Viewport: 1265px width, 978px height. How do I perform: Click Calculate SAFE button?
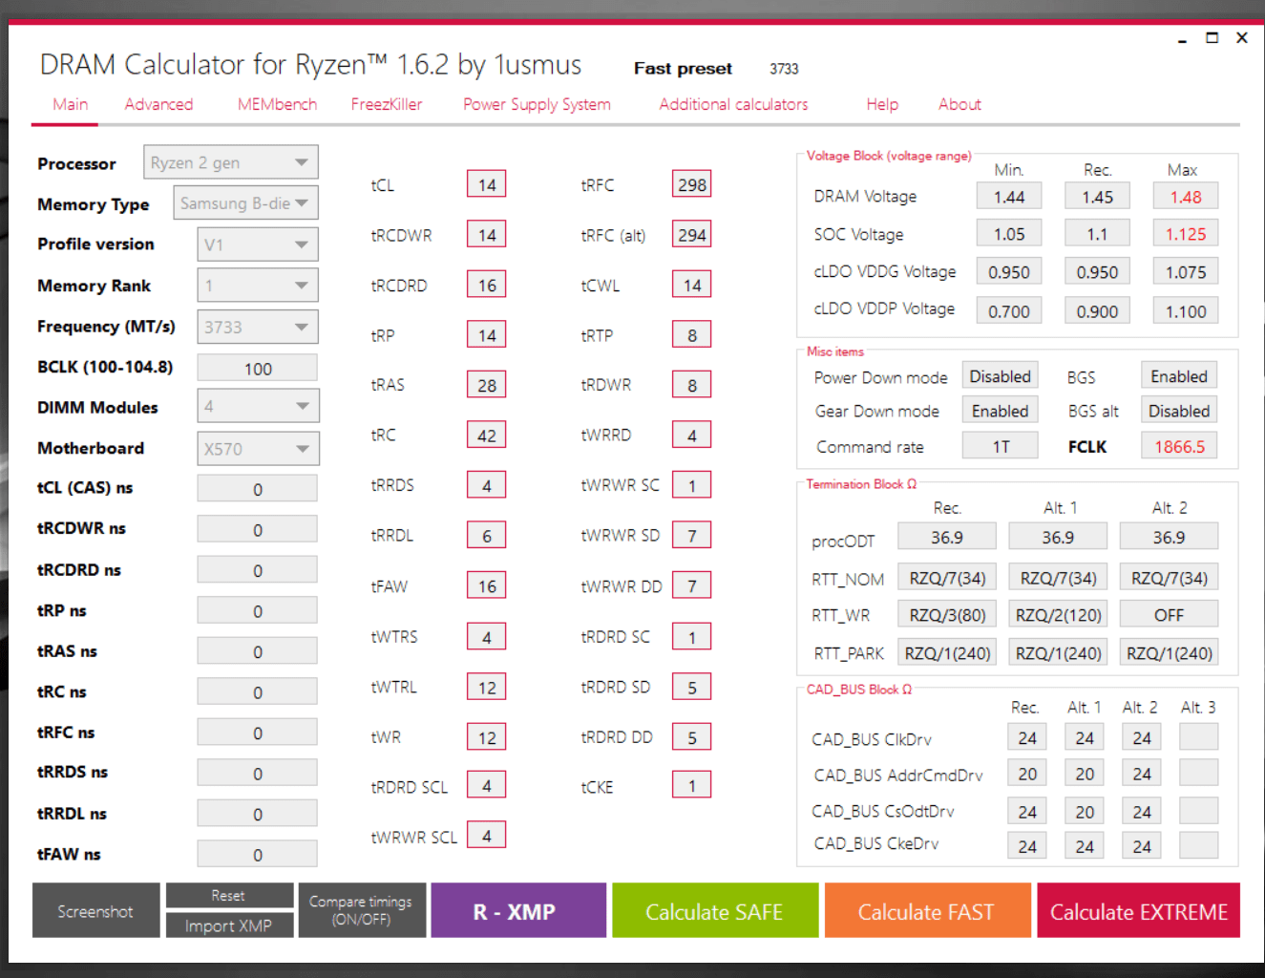[x=715, y=910]
